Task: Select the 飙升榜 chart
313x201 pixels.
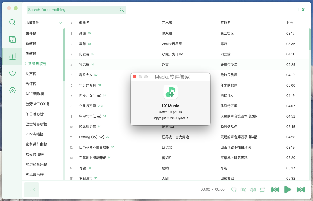Action: pos(31,33)
